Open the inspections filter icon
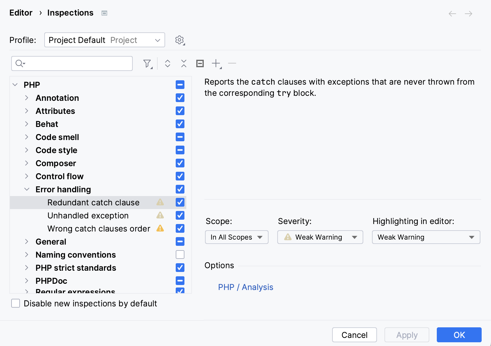Screen dimensions: 491x346 (x=147, y=63)
